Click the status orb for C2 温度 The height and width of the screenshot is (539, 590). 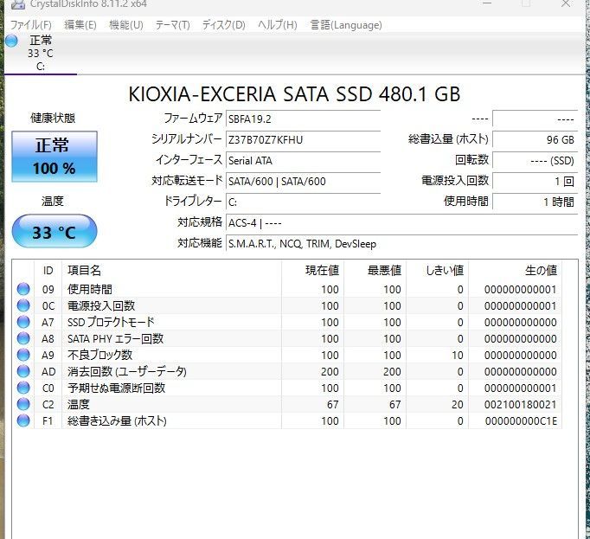pos(23,404)
